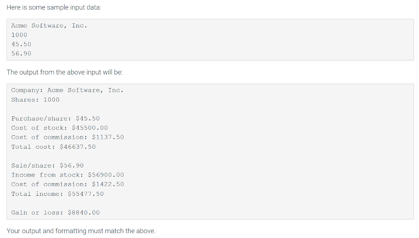
Task: Click the 'Company: Acme Software, Inc.' output line
Action: tap(68, 91)
